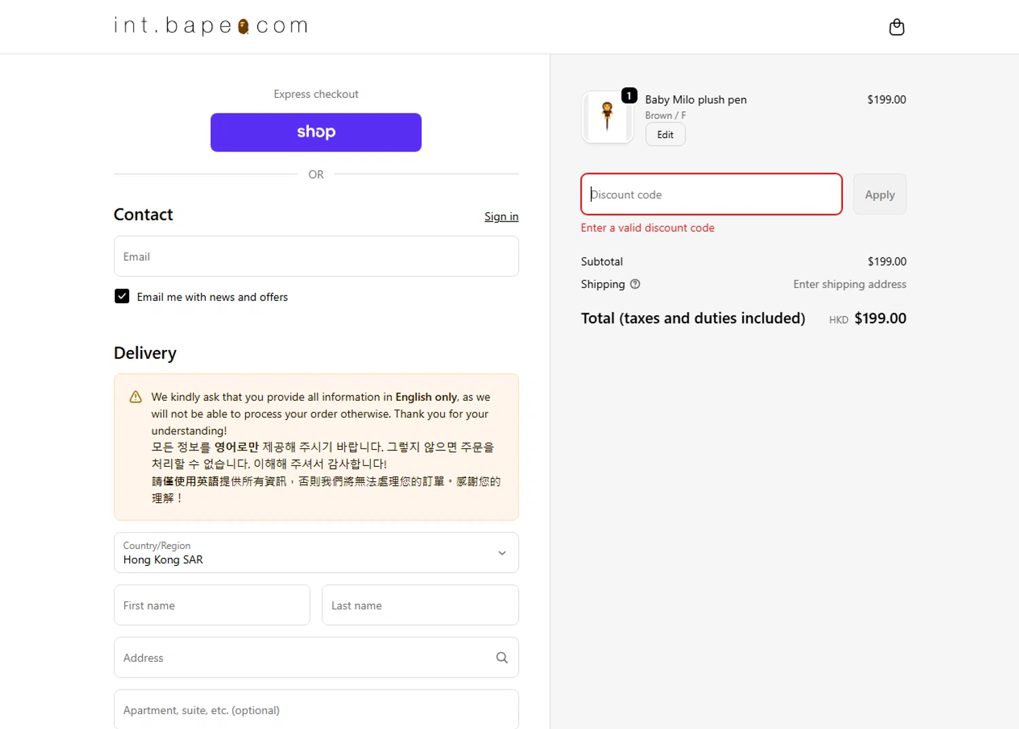
Task: Click the Baby Milo plush pen thumbnail
Action: pos(607,117)
